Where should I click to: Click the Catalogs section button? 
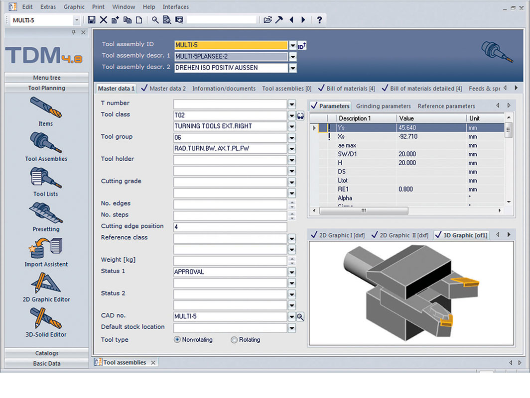pyautogui.click(x=47, y=353)
